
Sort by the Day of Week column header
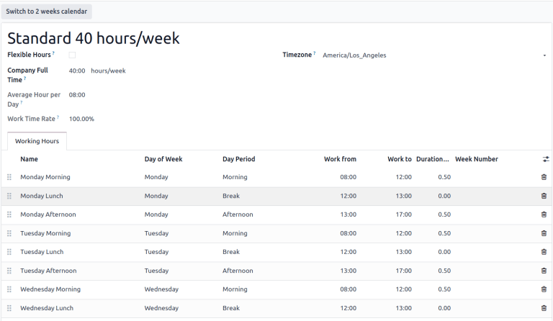(x=163, y=159)
